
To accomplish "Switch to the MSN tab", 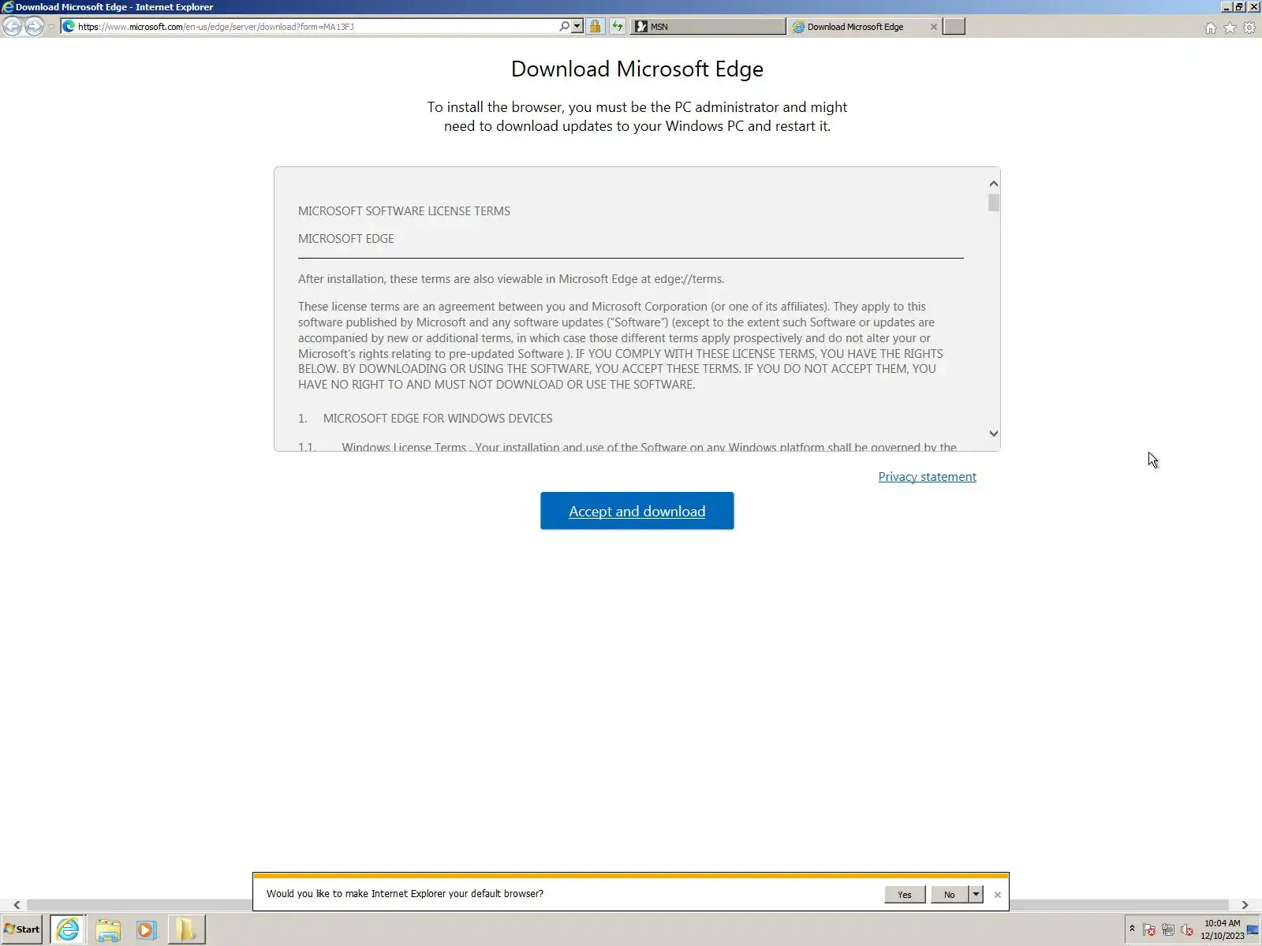I will click(708, 26).
